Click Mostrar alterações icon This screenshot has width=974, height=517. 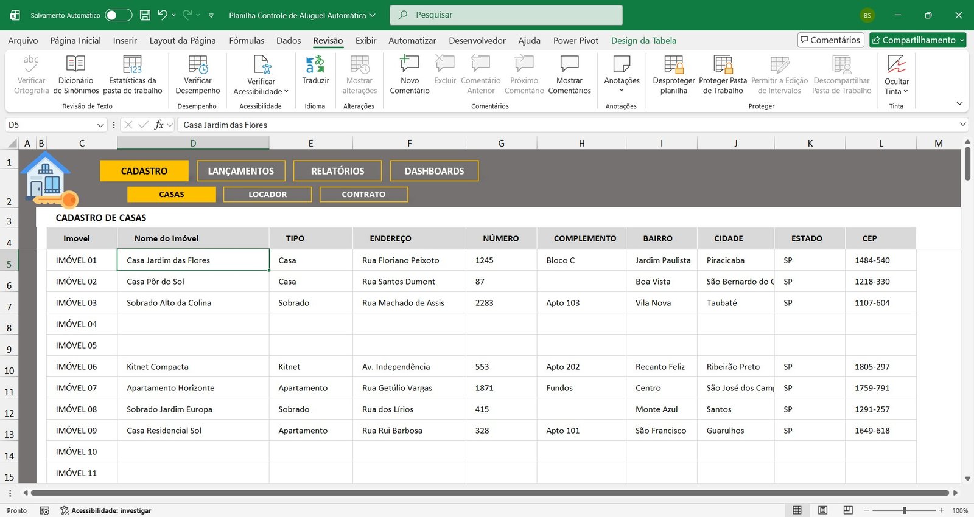coord(360,64)
